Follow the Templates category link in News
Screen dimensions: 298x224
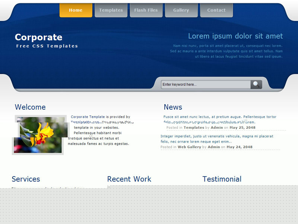[194, 128]
